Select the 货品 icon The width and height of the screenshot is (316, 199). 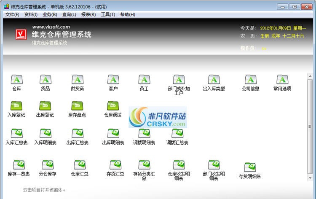(46, 80)
